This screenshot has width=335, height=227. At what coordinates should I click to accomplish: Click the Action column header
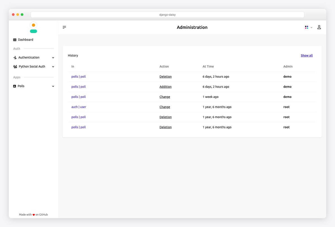point(164,67)
